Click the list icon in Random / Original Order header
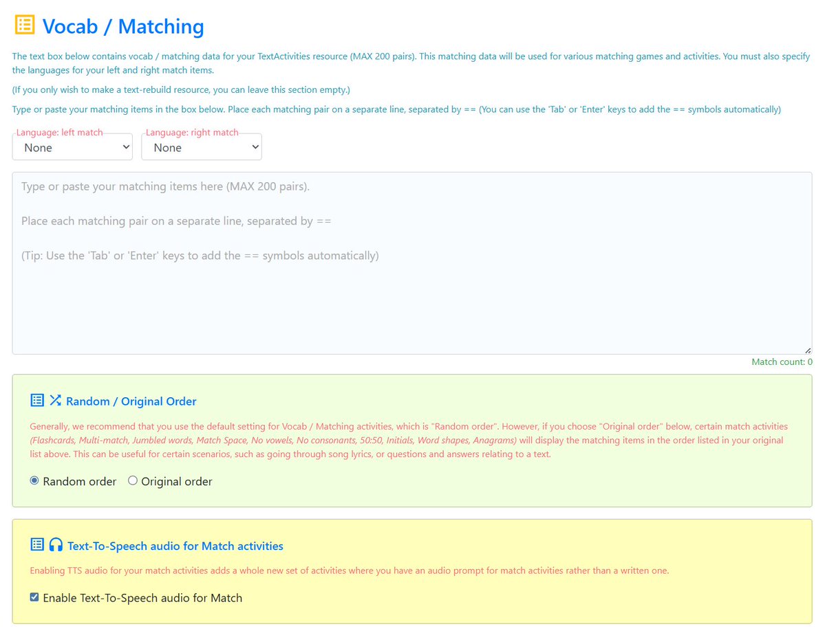Viewport: 825px width, 633px height. pos(37,401)
